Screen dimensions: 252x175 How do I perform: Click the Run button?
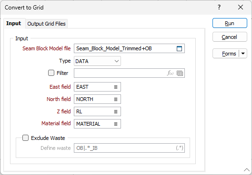[230, 23]
